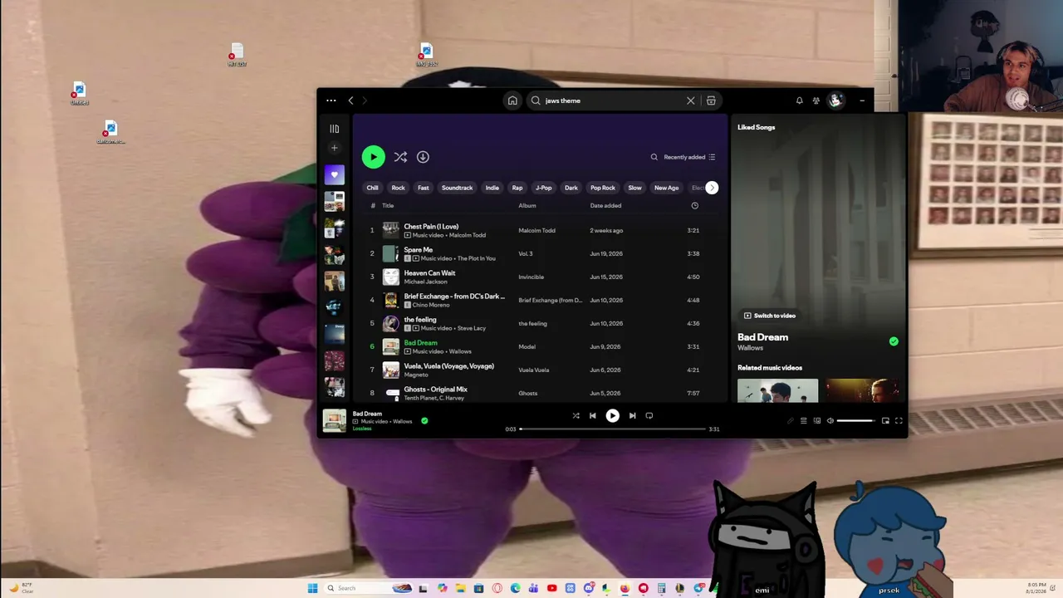
Task: Select the 'Ghosts - Original Mix' track
Action: (x=540, y=393)
